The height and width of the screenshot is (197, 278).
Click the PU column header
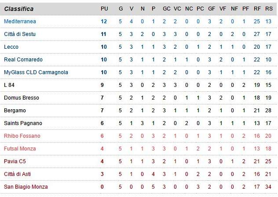[x=104, y=9]
